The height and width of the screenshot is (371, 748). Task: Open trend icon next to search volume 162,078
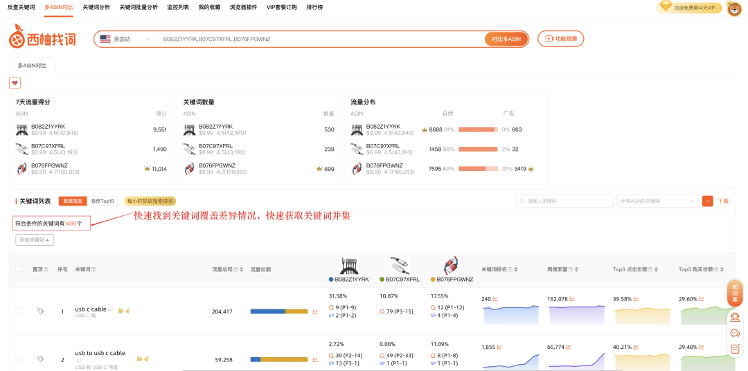tap(571, 299)
